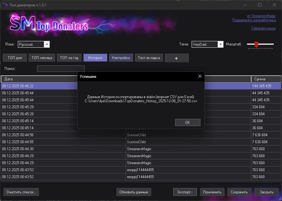Open the Тест вкладка tab
This screenshot has height=201, width=282.
149,58
